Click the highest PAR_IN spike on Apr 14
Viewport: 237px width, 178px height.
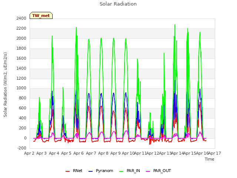175,25
